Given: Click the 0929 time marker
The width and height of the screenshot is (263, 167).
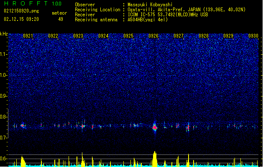Looking at the screenshot, I should click(x=228, y=36).
